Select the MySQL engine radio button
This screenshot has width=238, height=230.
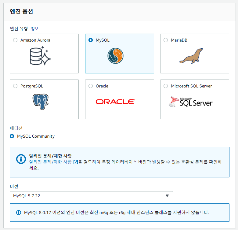pyautogui.click(x=91, y=40)
